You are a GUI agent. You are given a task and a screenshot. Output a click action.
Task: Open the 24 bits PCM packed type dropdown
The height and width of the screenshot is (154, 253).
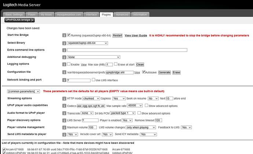[122, 113]
